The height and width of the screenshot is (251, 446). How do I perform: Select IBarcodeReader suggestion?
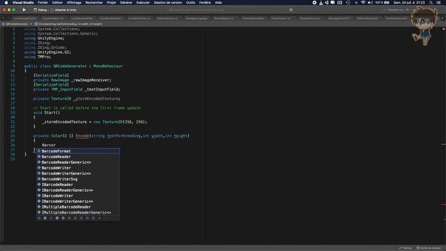pos(78,185)
